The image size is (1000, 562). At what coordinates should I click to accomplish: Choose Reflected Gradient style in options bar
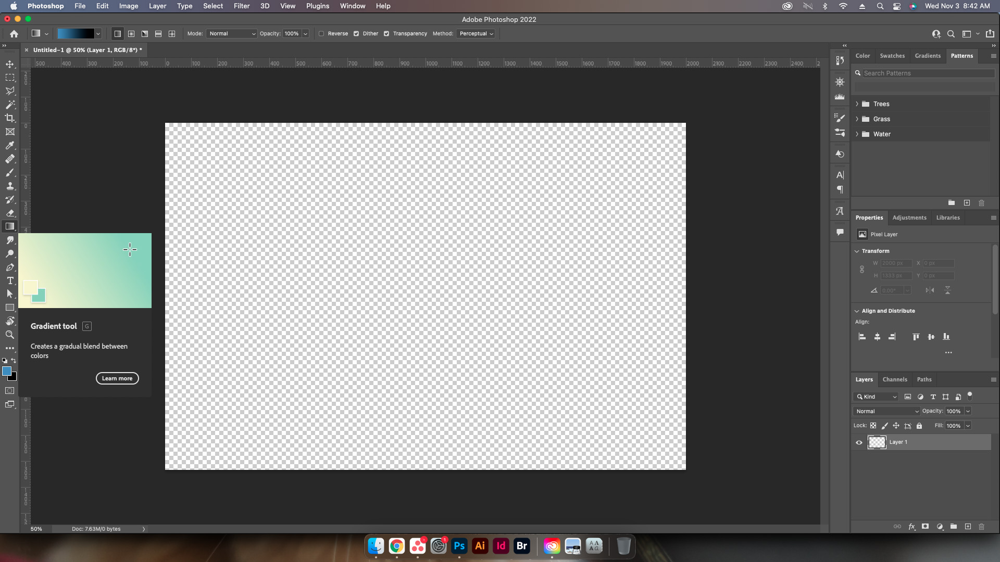tap(158, 34)
